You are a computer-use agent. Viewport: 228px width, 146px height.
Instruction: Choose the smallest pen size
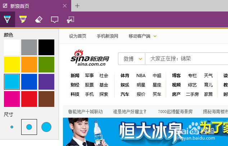(12, 127)
